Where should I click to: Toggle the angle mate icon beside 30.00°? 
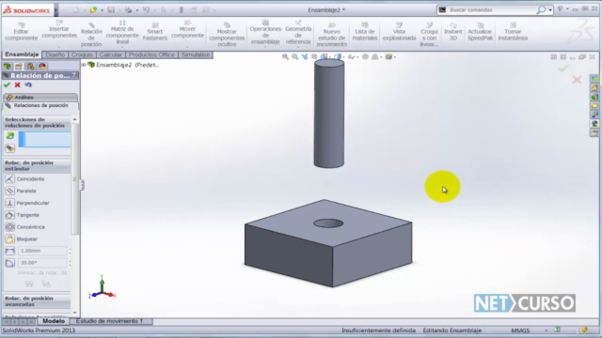click(10, 263)
